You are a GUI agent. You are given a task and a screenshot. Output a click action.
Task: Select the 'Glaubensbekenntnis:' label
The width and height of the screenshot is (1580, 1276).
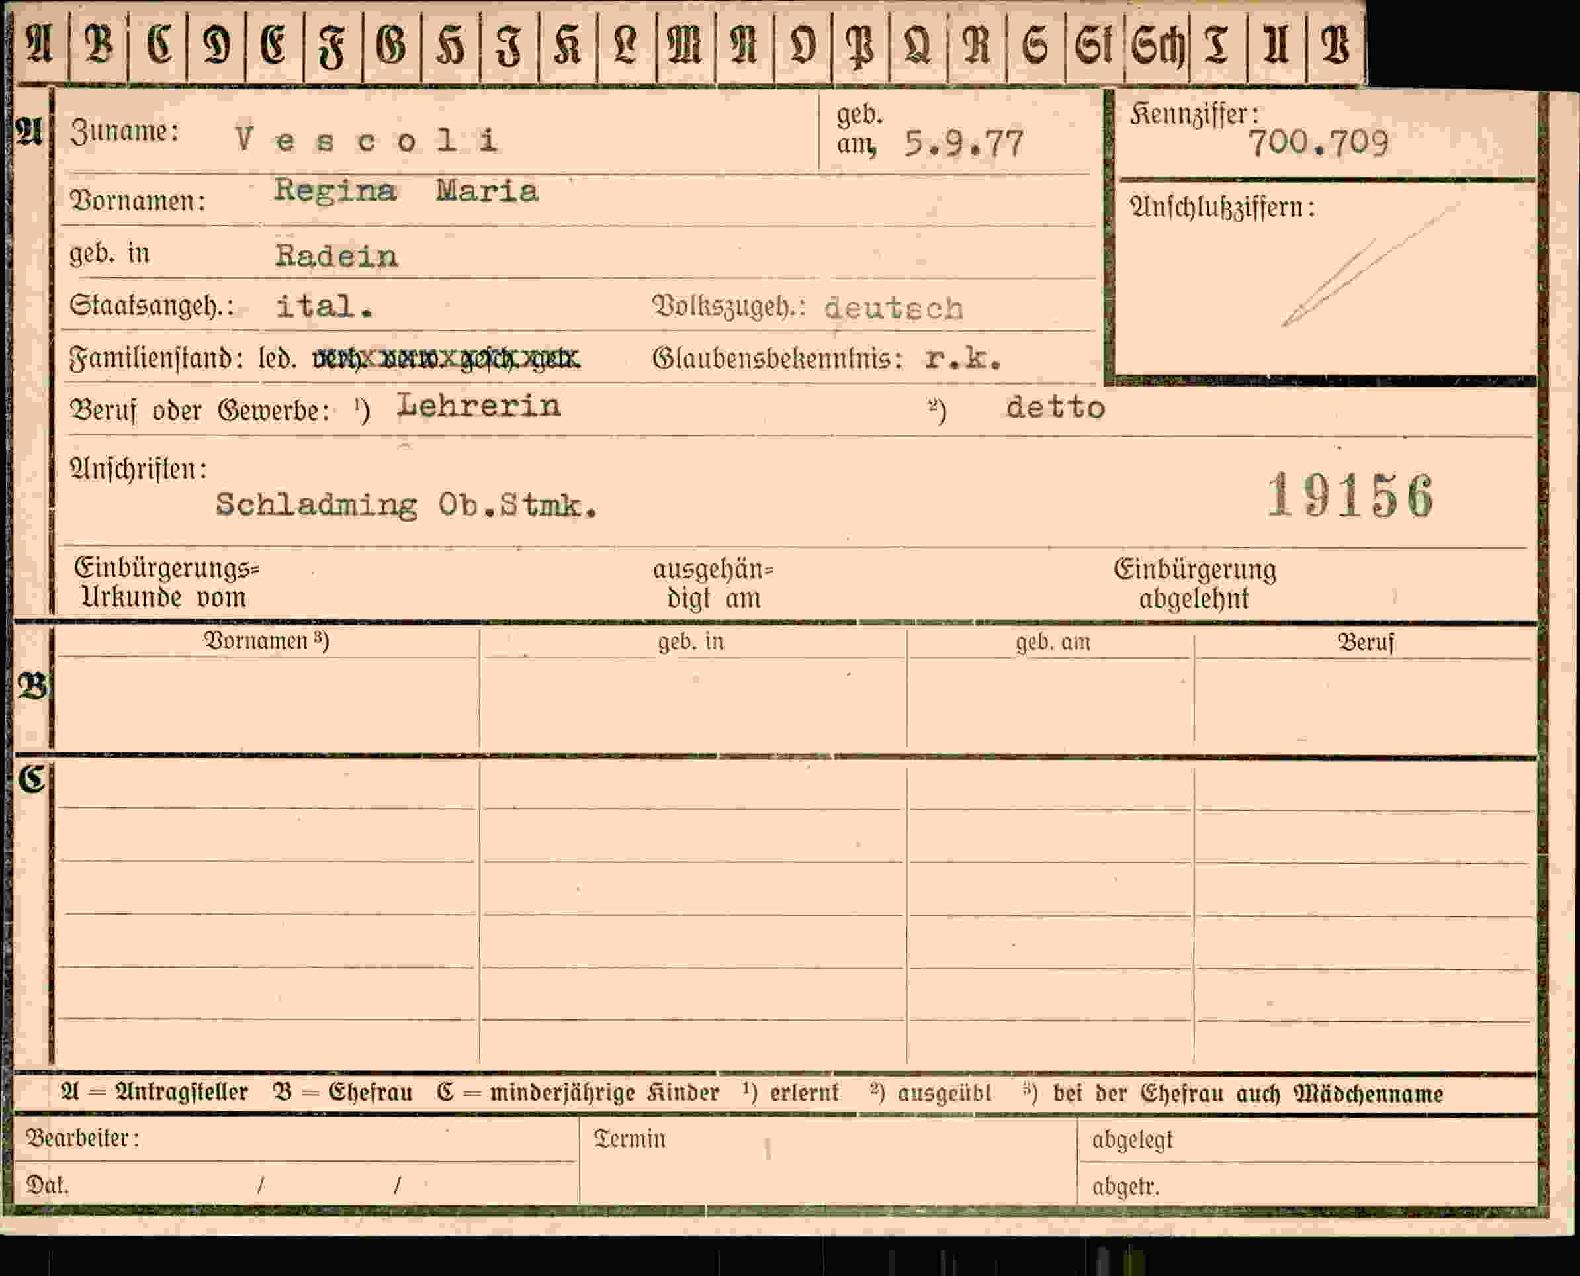[x=777, y=358]
